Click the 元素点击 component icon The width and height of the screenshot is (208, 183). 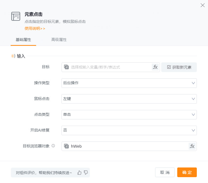pos(16,16)
